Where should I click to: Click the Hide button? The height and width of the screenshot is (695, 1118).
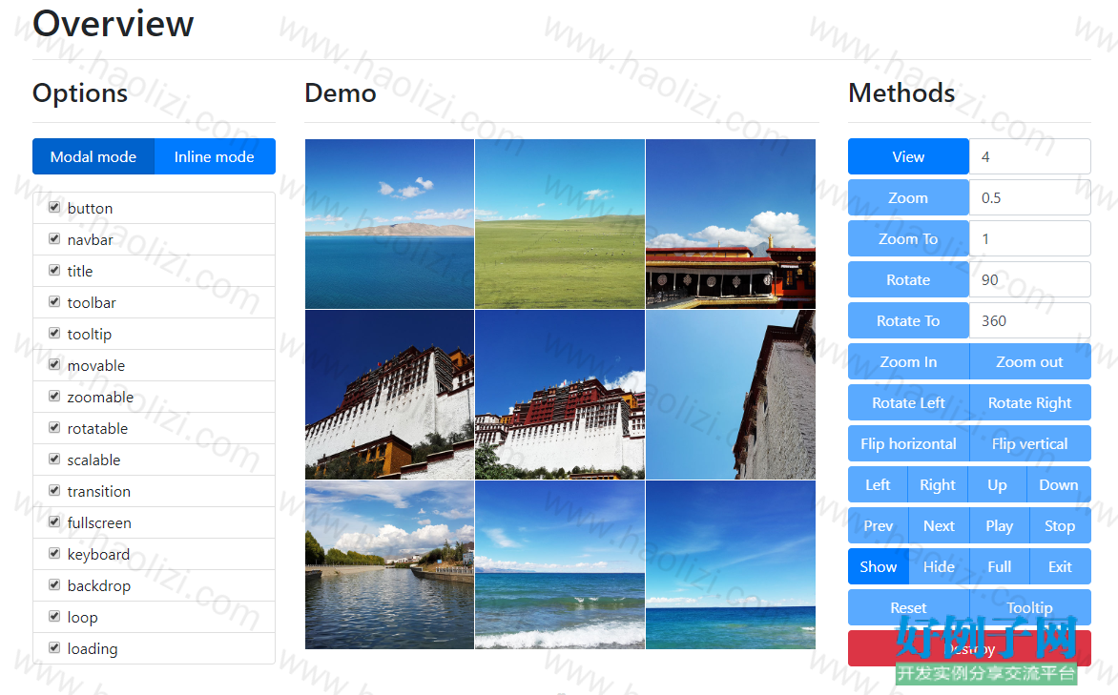coord(939,566)
